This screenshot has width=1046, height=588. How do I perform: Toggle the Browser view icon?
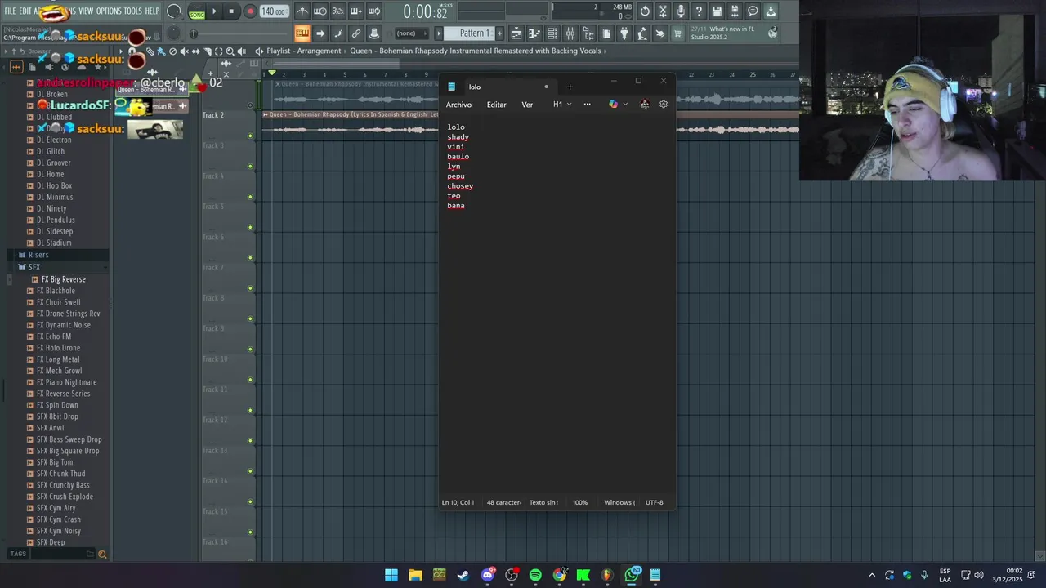click(x=588, y=33)
